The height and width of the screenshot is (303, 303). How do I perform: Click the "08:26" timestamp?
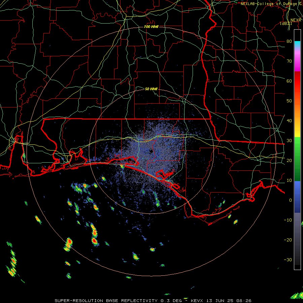(x=244, y=301)
